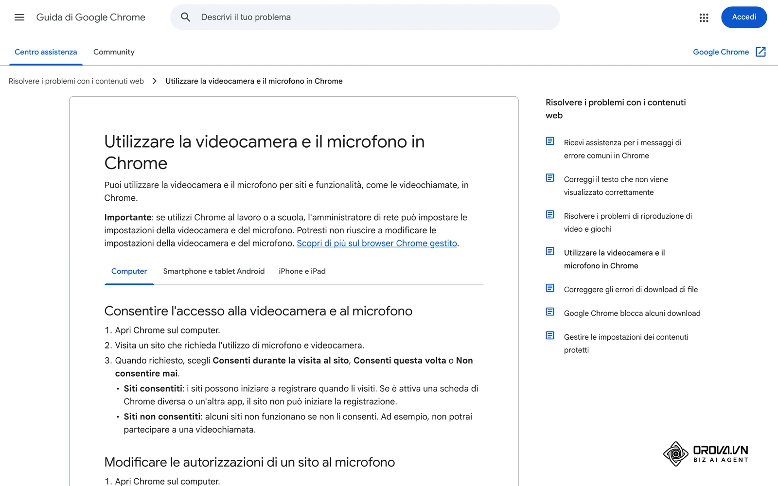Click heading Modificare le autorizzazioni di un sito

pos(249,462)
